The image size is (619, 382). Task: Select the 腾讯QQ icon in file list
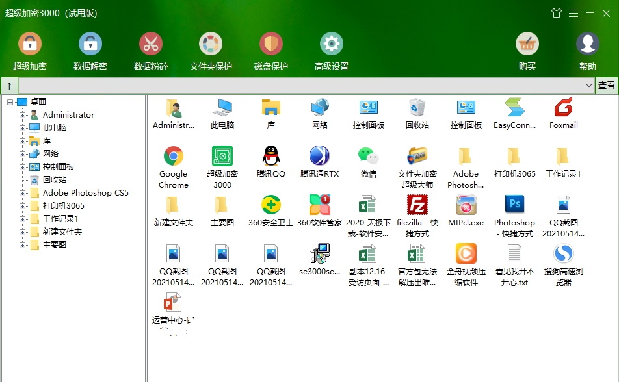pyautogui.click(x=271, y=162)
